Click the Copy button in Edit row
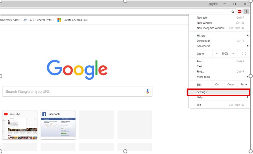 tap(231, 84)
